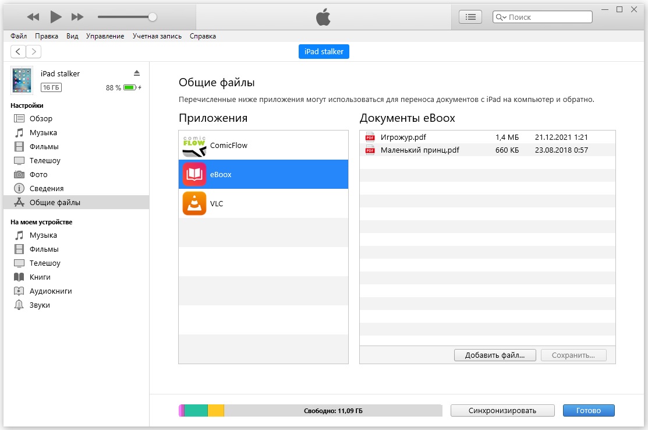The image size is (648, 430).
Task: Select the ComicFlow app
Action: tap(263, 145)
